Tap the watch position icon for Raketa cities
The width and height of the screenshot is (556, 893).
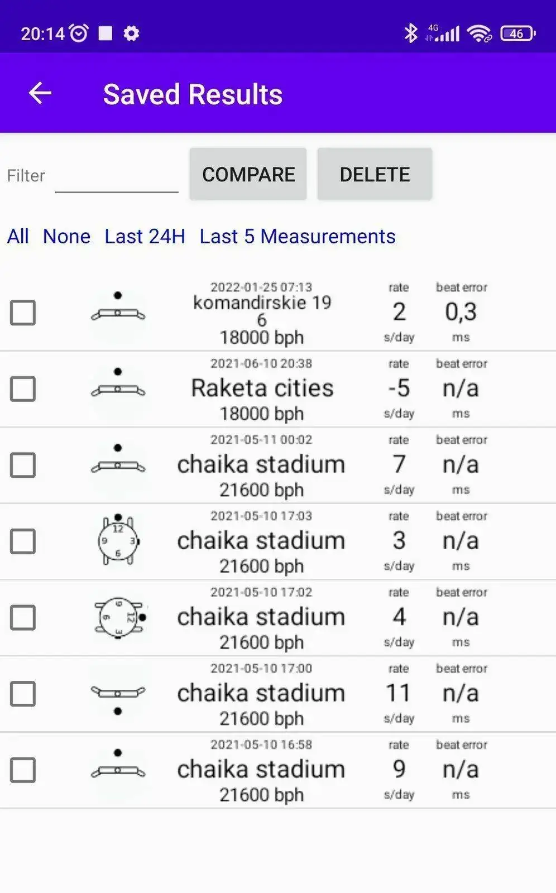coord(118,383)
